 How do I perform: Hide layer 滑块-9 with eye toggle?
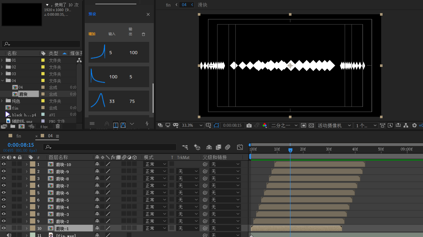(x=4, y=171)
